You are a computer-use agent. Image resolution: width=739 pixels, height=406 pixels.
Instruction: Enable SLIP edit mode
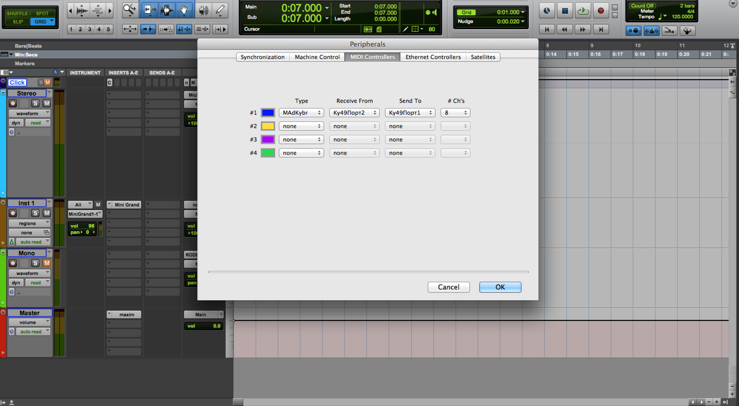[18, 22]
